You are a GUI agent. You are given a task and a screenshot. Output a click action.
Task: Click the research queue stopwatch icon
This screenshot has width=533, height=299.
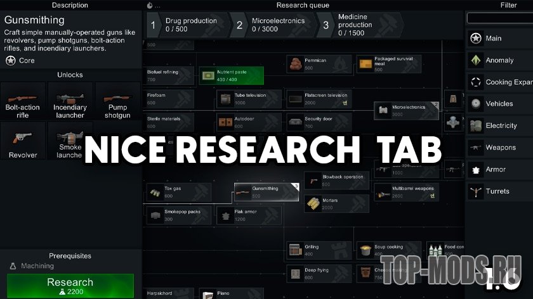[150, 5]
